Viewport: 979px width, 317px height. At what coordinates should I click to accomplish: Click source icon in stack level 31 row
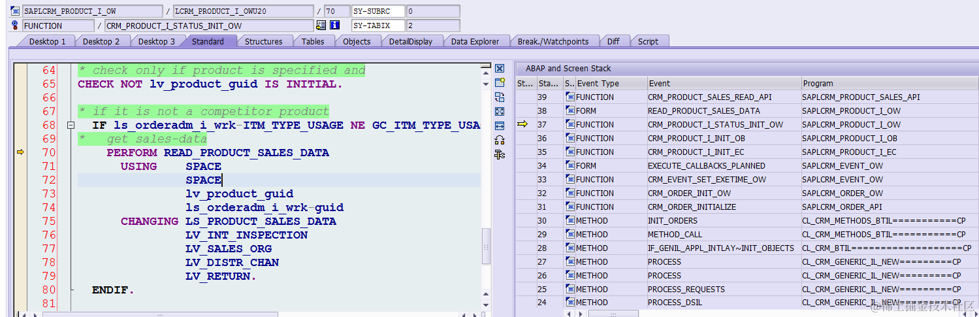(x=570, y=207)
